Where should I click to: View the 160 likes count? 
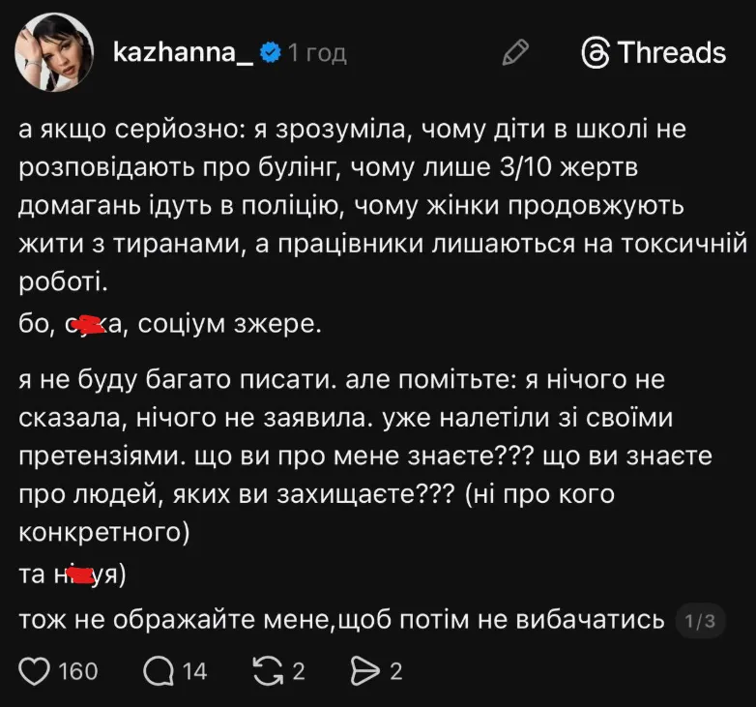tap(78, 670)
